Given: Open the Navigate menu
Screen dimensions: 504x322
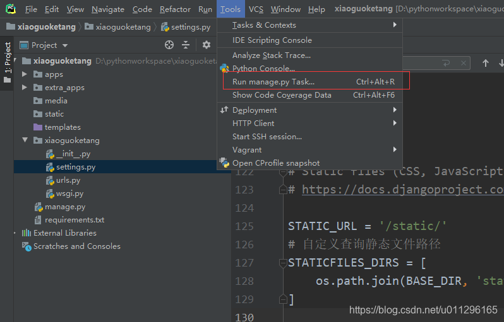Looking at the screenshot, I should [x=107, y=9].
